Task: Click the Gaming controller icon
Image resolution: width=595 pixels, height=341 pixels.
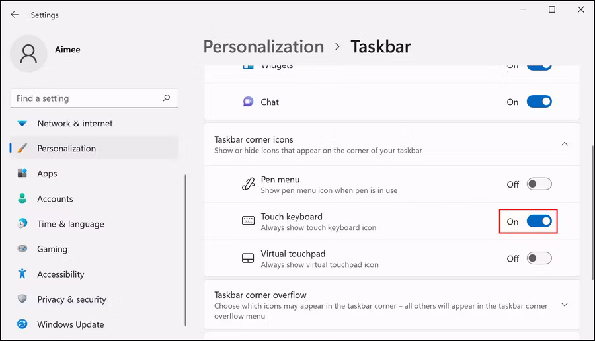Action: coord(22,248)
